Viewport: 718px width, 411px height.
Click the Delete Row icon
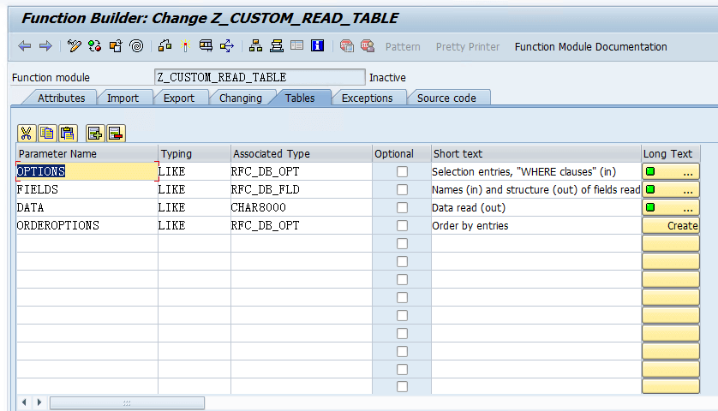point(116,133)
